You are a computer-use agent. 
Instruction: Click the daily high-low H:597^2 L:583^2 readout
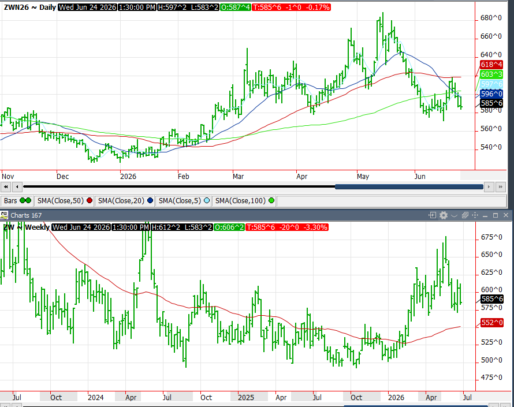tap(188, 7)
